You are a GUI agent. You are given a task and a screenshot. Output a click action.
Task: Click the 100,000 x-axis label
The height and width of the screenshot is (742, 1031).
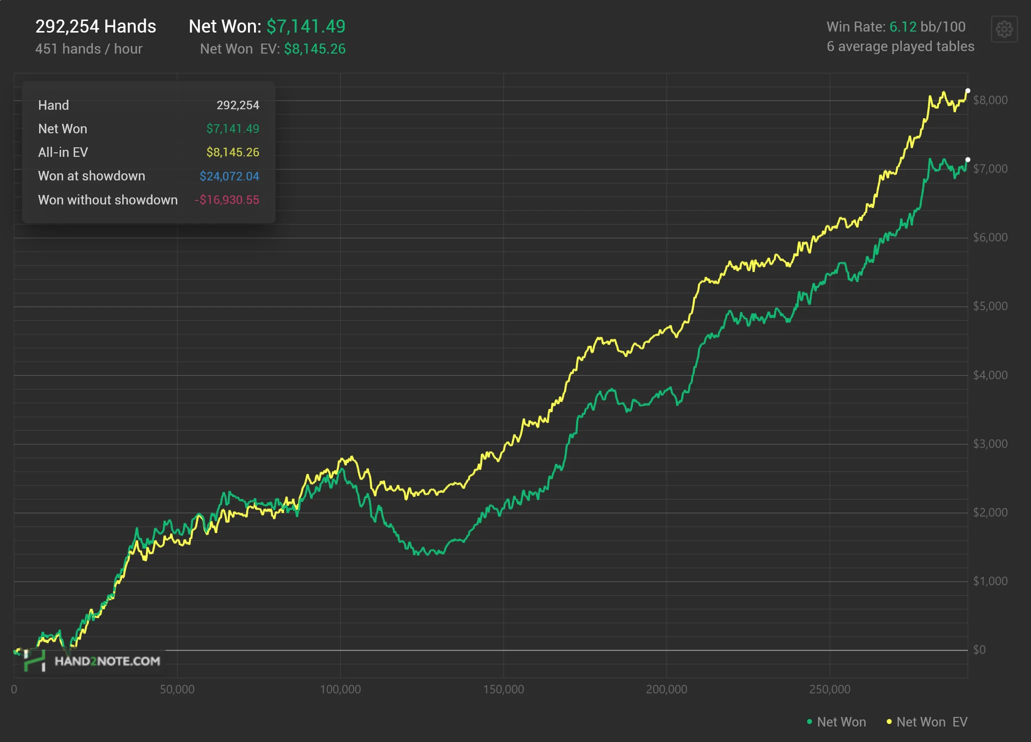coord(340,689)
